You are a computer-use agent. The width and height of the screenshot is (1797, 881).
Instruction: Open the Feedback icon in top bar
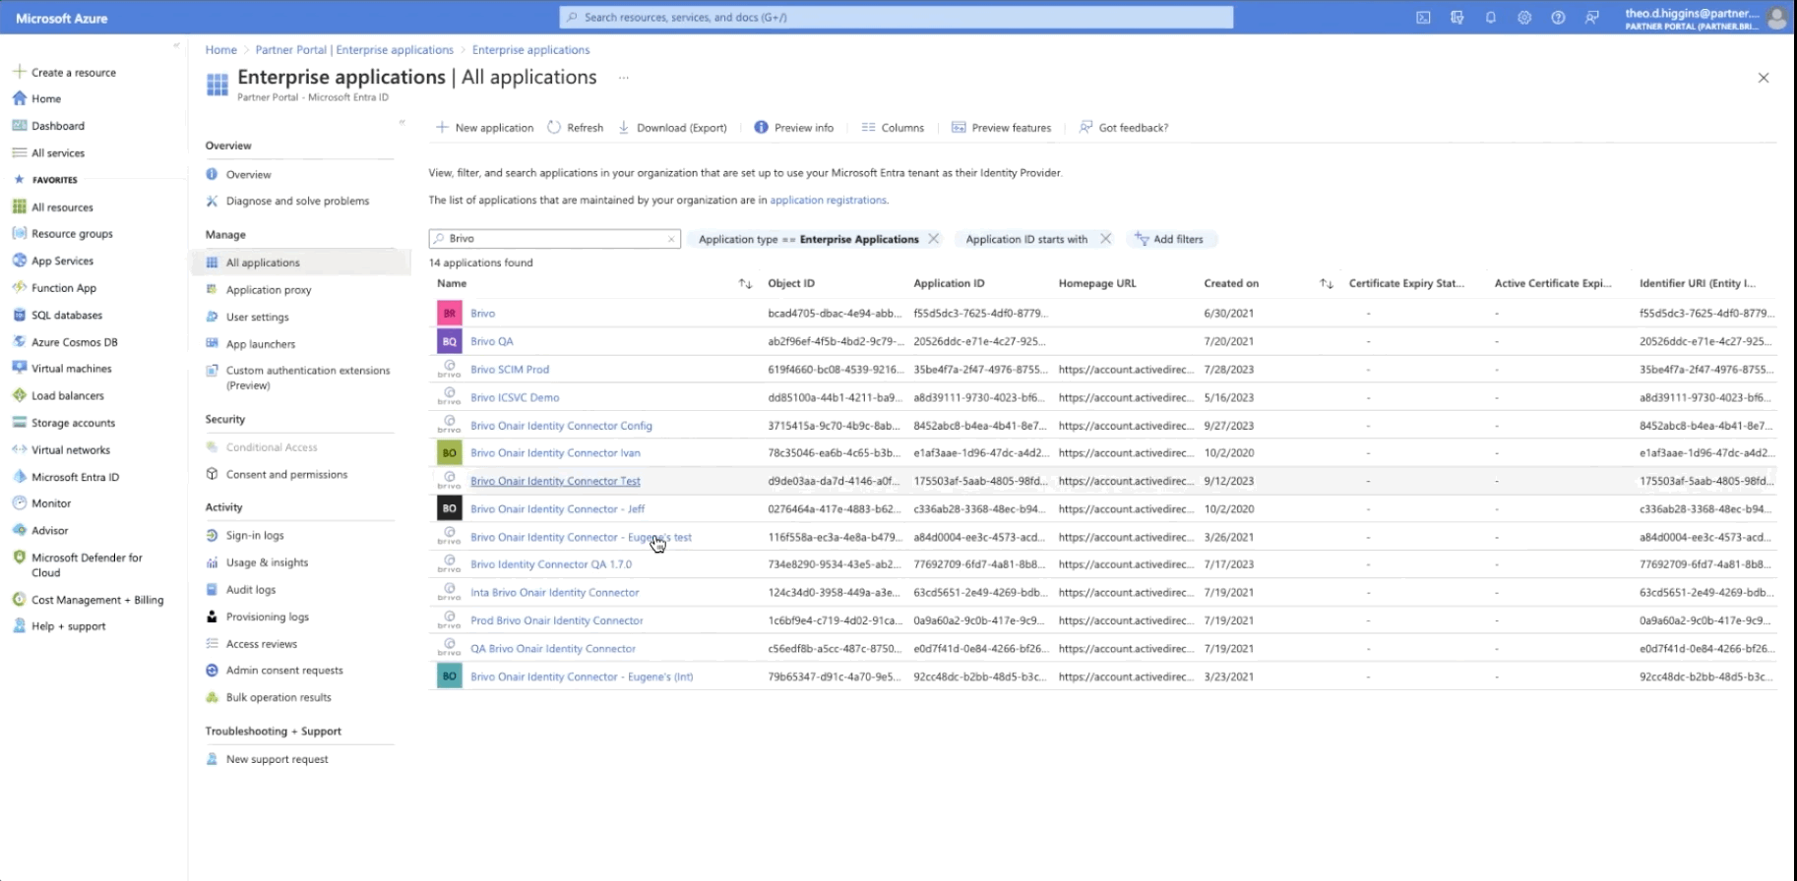1591,18
